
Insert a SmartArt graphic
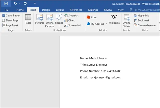coord(71,15)
